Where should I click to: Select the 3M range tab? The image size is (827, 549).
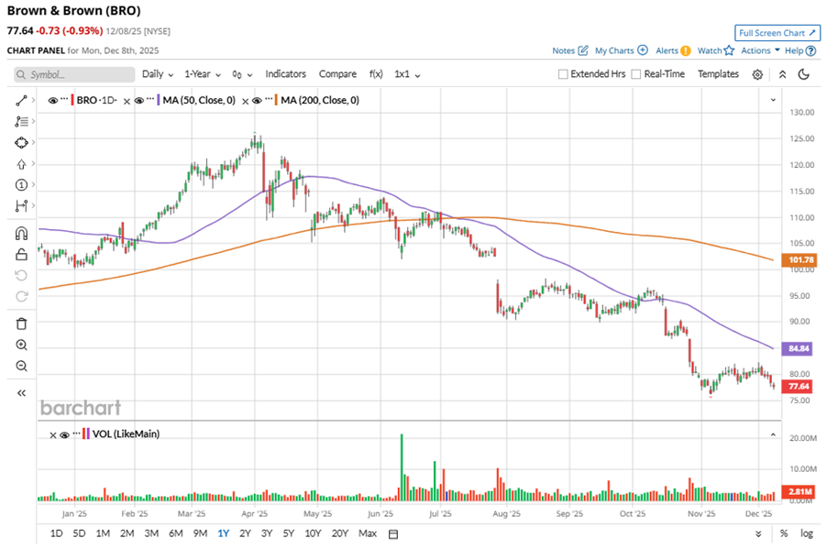pos(151,533)
